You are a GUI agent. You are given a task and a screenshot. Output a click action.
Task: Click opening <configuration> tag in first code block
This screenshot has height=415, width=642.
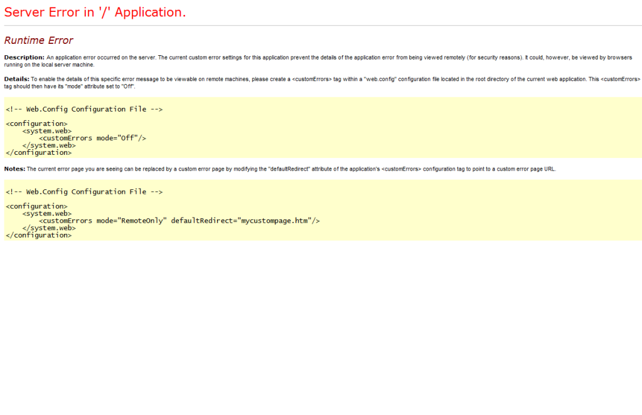click(x=37, y=123)
